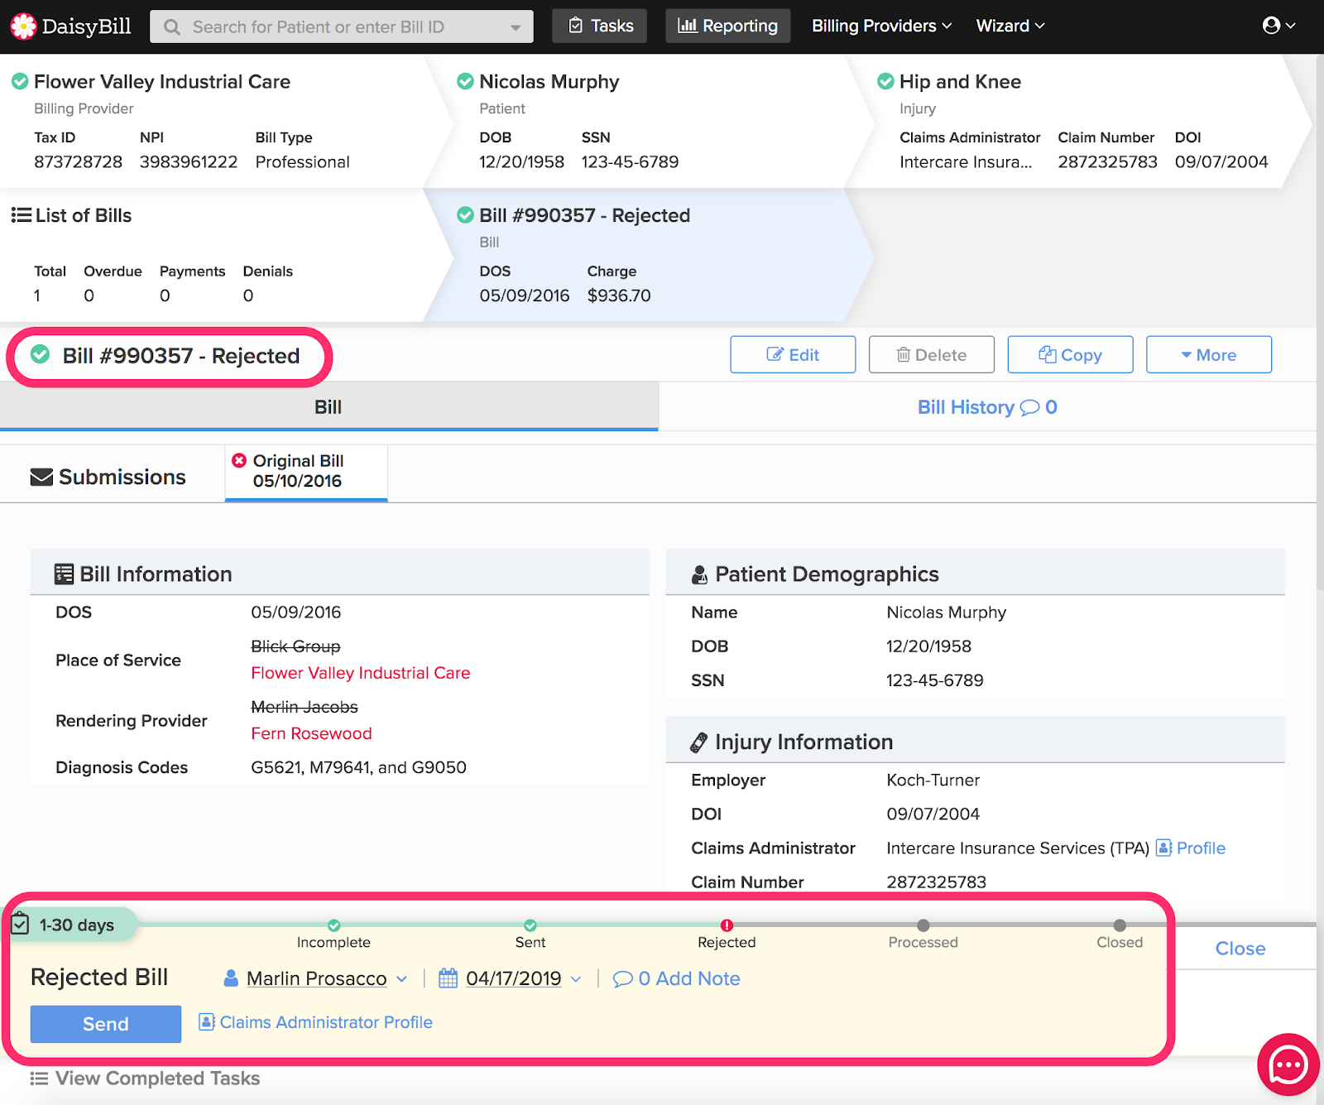Click the Fern Rosewood rendering provider
The width and height of the screenshot is (1324, 1105).
pos(311,733)
